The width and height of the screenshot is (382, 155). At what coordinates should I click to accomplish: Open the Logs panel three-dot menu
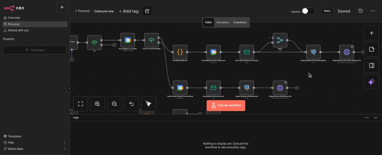[367, 118]
